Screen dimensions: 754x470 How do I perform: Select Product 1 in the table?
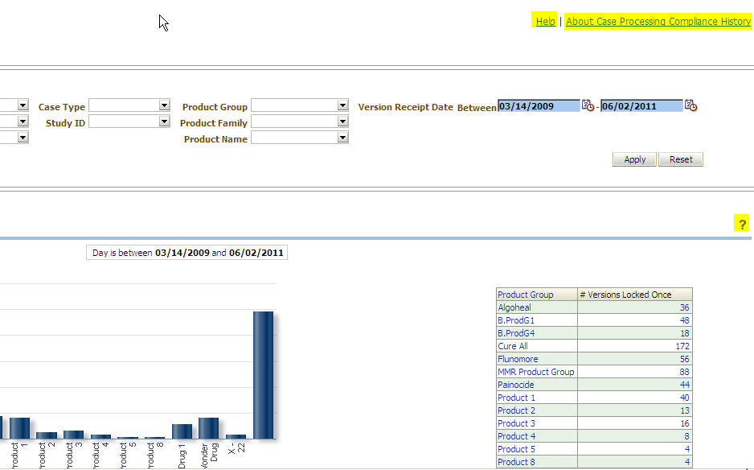[516, 398]
